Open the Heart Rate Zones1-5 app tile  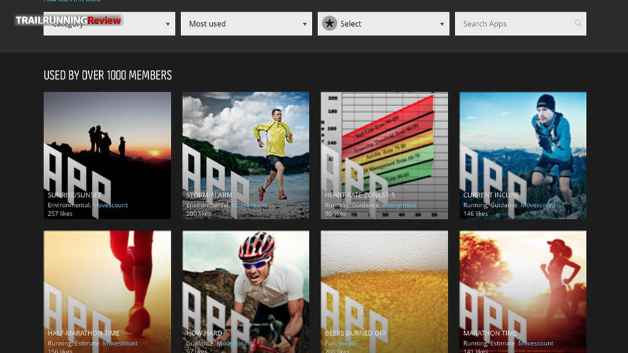point(384,156)
